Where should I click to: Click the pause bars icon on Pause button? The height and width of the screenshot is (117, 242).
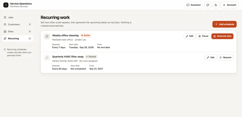coord(200,36)
